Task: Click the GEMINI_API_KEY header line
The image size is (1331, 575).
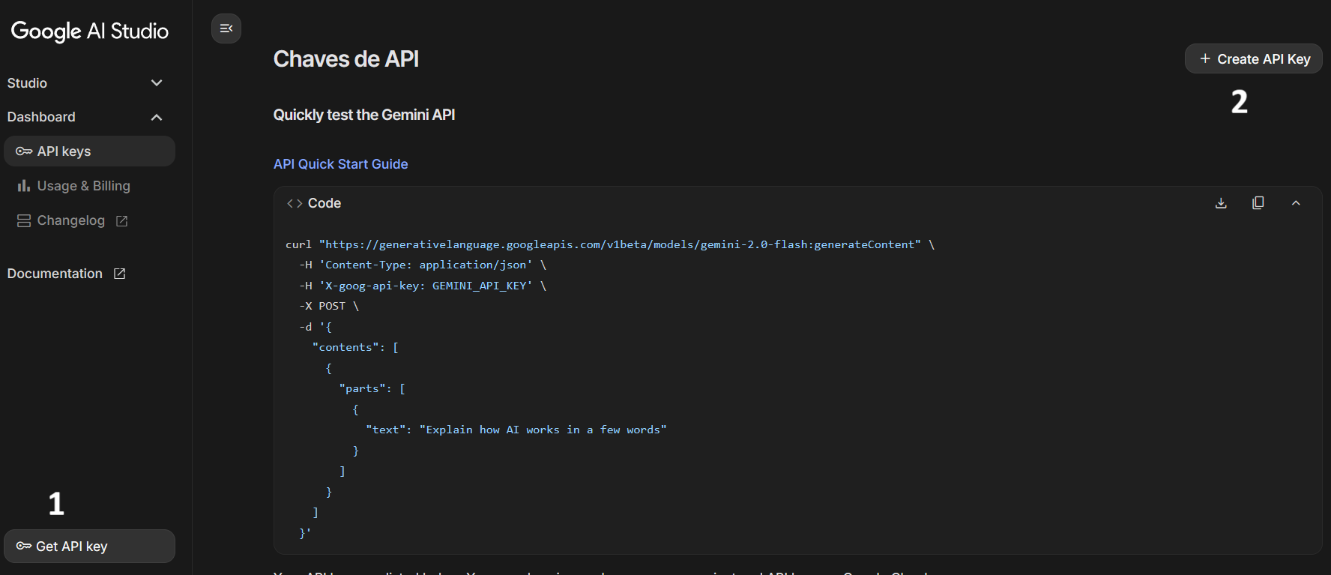Action: pos(423,286)
